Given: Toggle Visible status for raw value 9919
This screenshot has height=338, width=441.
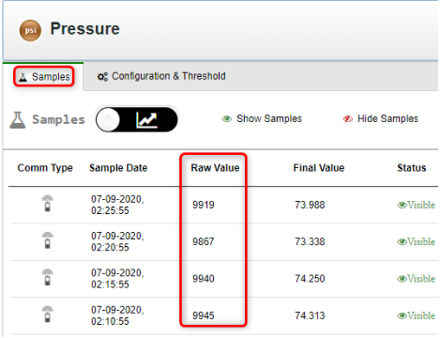Looking at the screenshot, I should (x=416, y=205).
